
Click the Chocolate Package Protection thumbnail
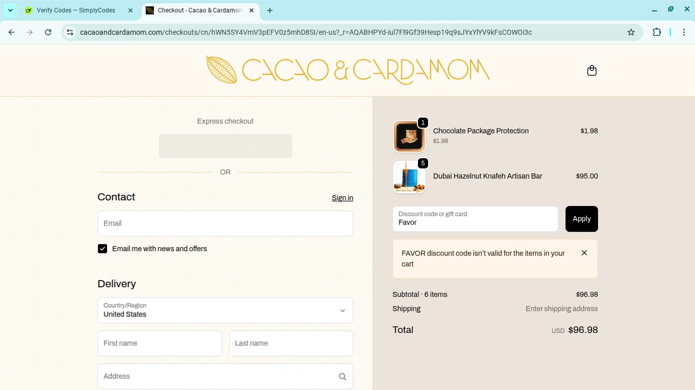[409, 136]
